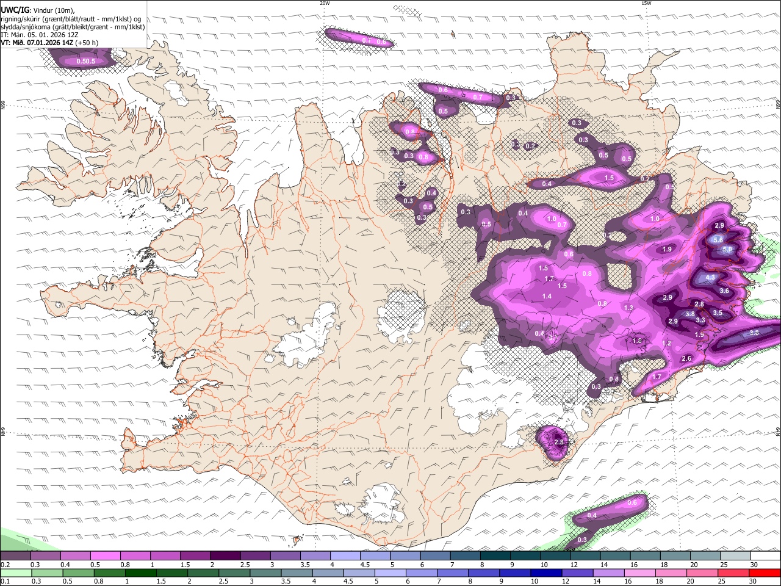Click the '5.0' precipitation value on the east coast
Viewport: 781px width, 586px height.
[x=727, y=250]
